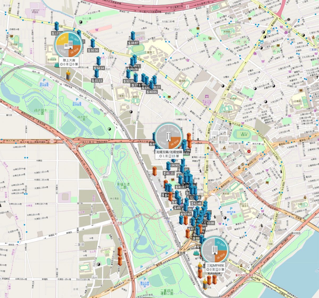This screenshot has height=298, width=319.
Task: Click the 三松MPARK project name label
Action: tap(216, 265)
